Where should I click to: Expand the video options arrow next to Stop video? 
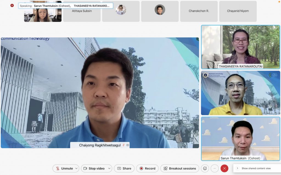[109, 168]
